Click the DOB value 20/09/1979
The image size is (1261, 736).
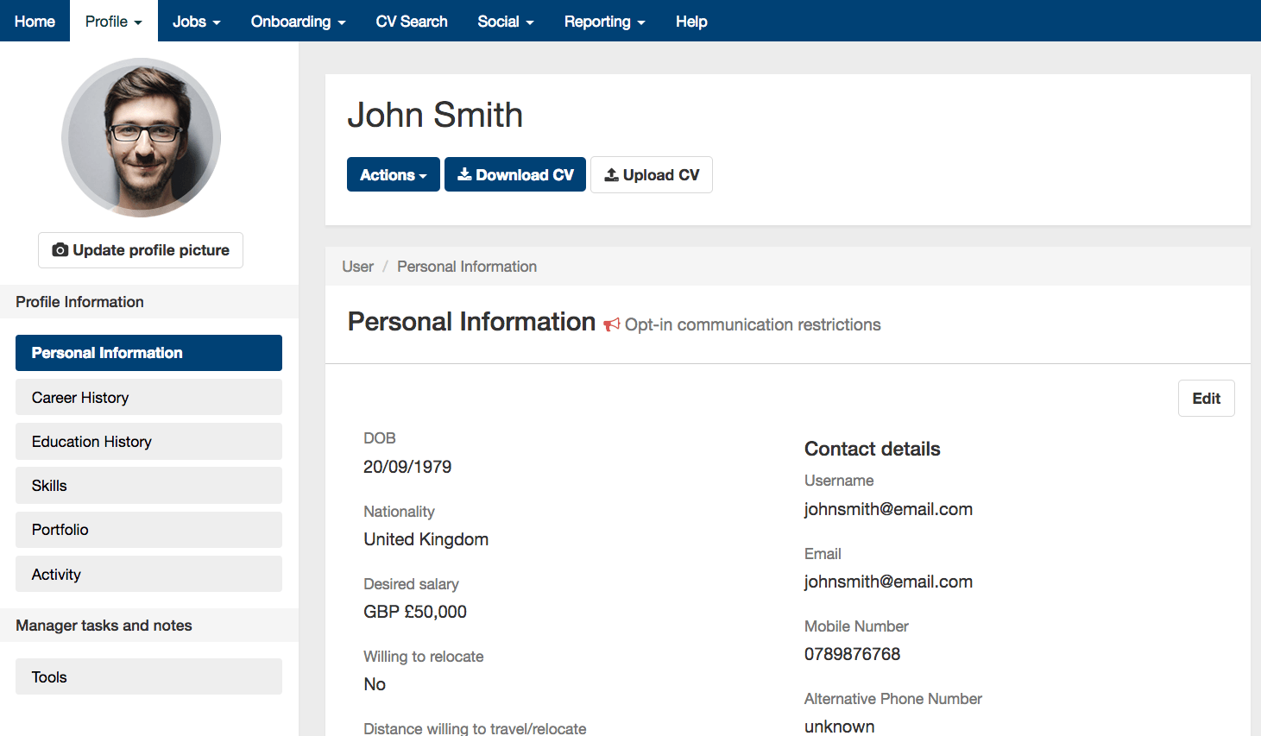[407, 467]
